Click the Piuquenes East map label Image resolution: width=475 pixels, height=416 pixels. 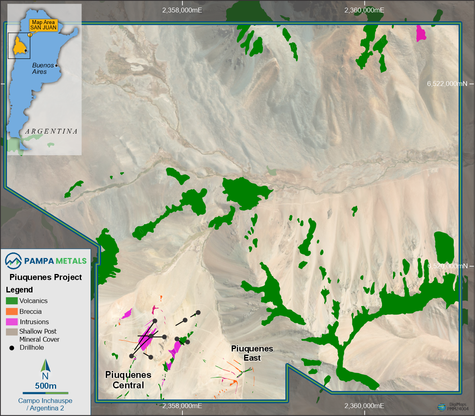252,353
